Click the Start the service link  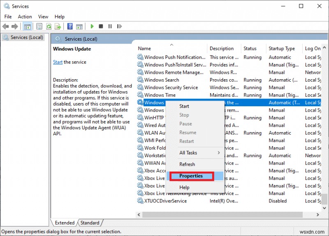click(x=58, y=62)
